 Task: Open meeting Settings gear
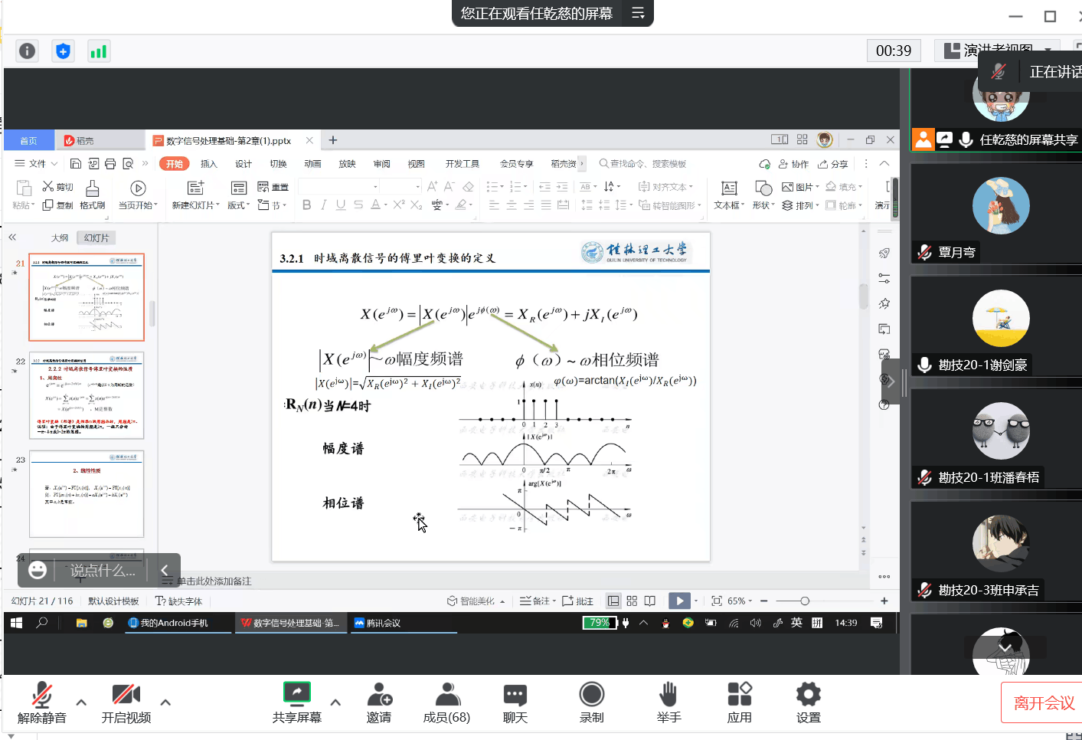[808, 694]
